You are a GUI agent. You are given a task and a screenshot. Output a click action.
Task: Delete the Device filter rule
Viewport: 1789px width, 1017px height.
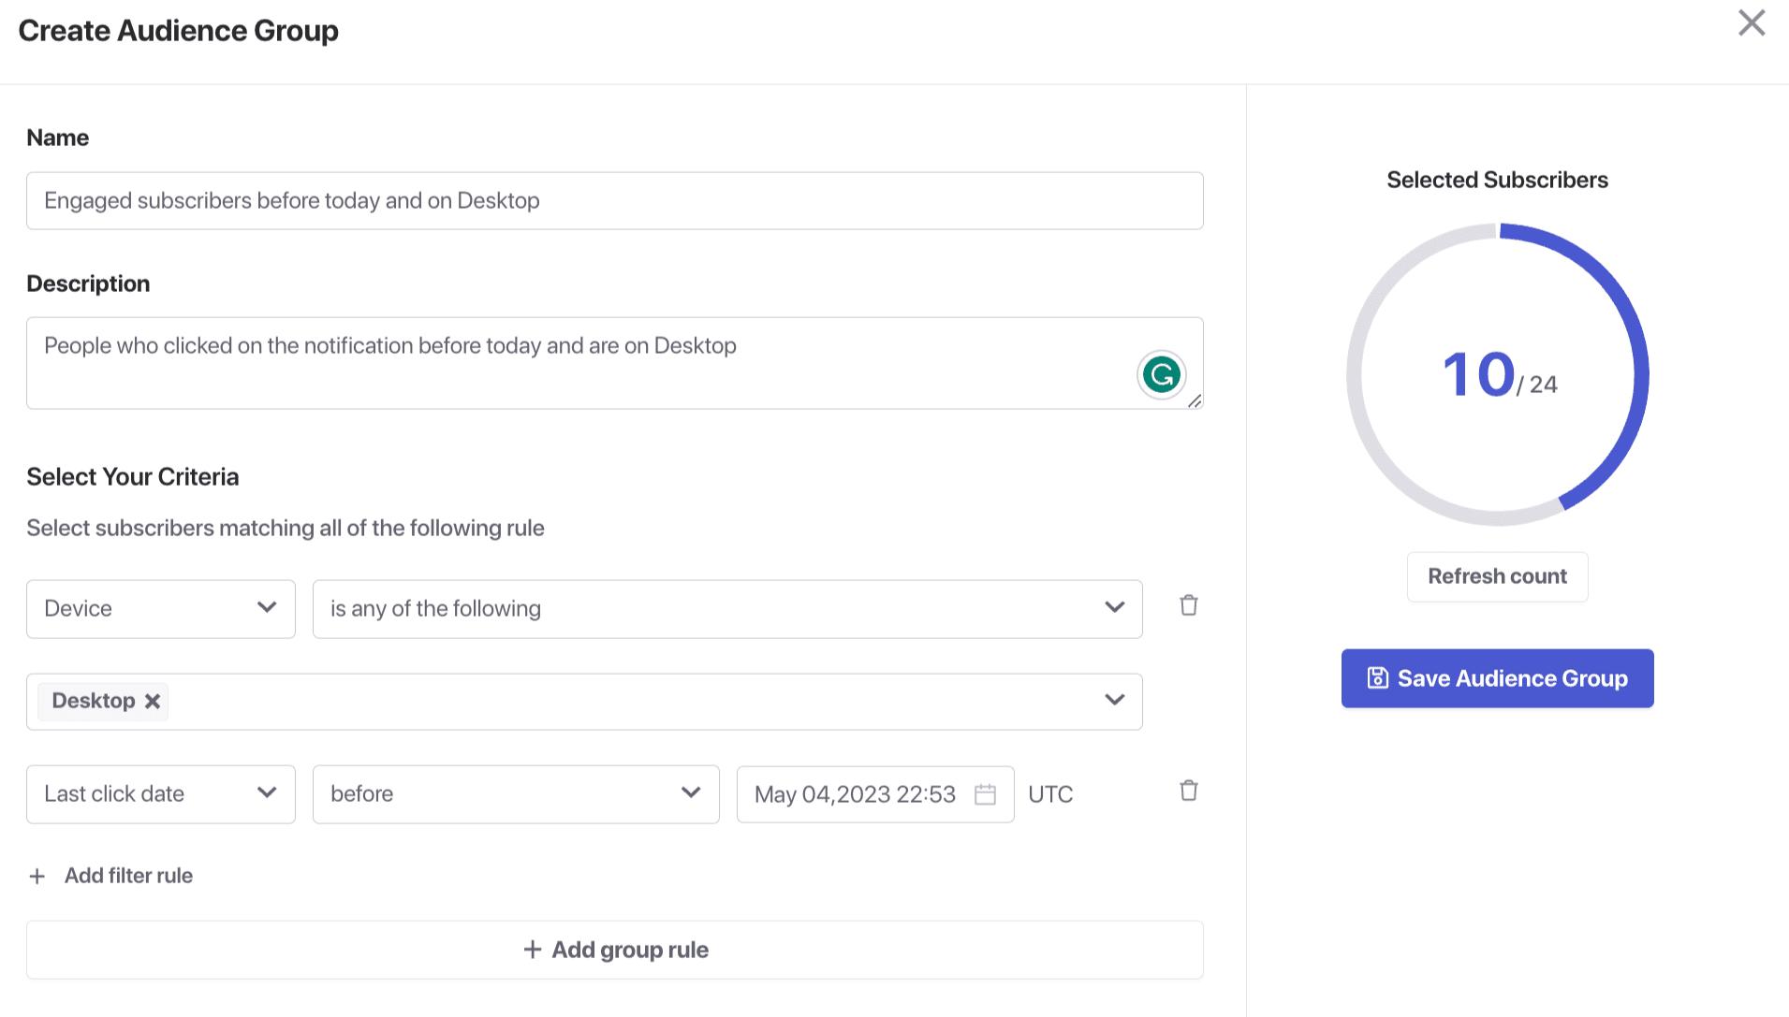[1188, 605]
